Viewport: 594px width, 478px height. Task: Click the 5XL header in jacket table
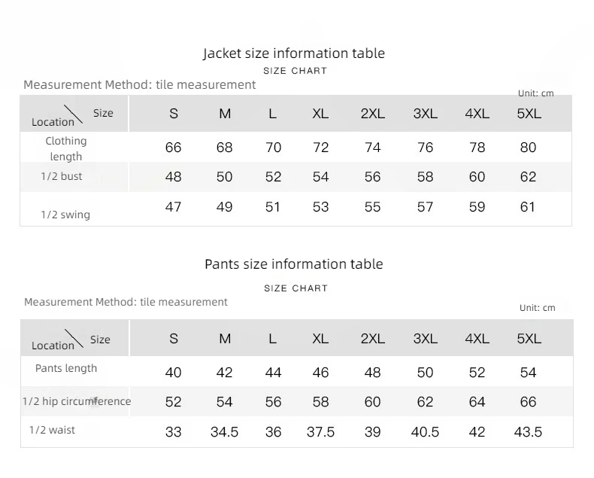529,114
